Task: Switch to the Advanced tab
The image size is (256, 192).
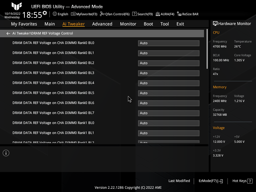Action: coord(102,24)
